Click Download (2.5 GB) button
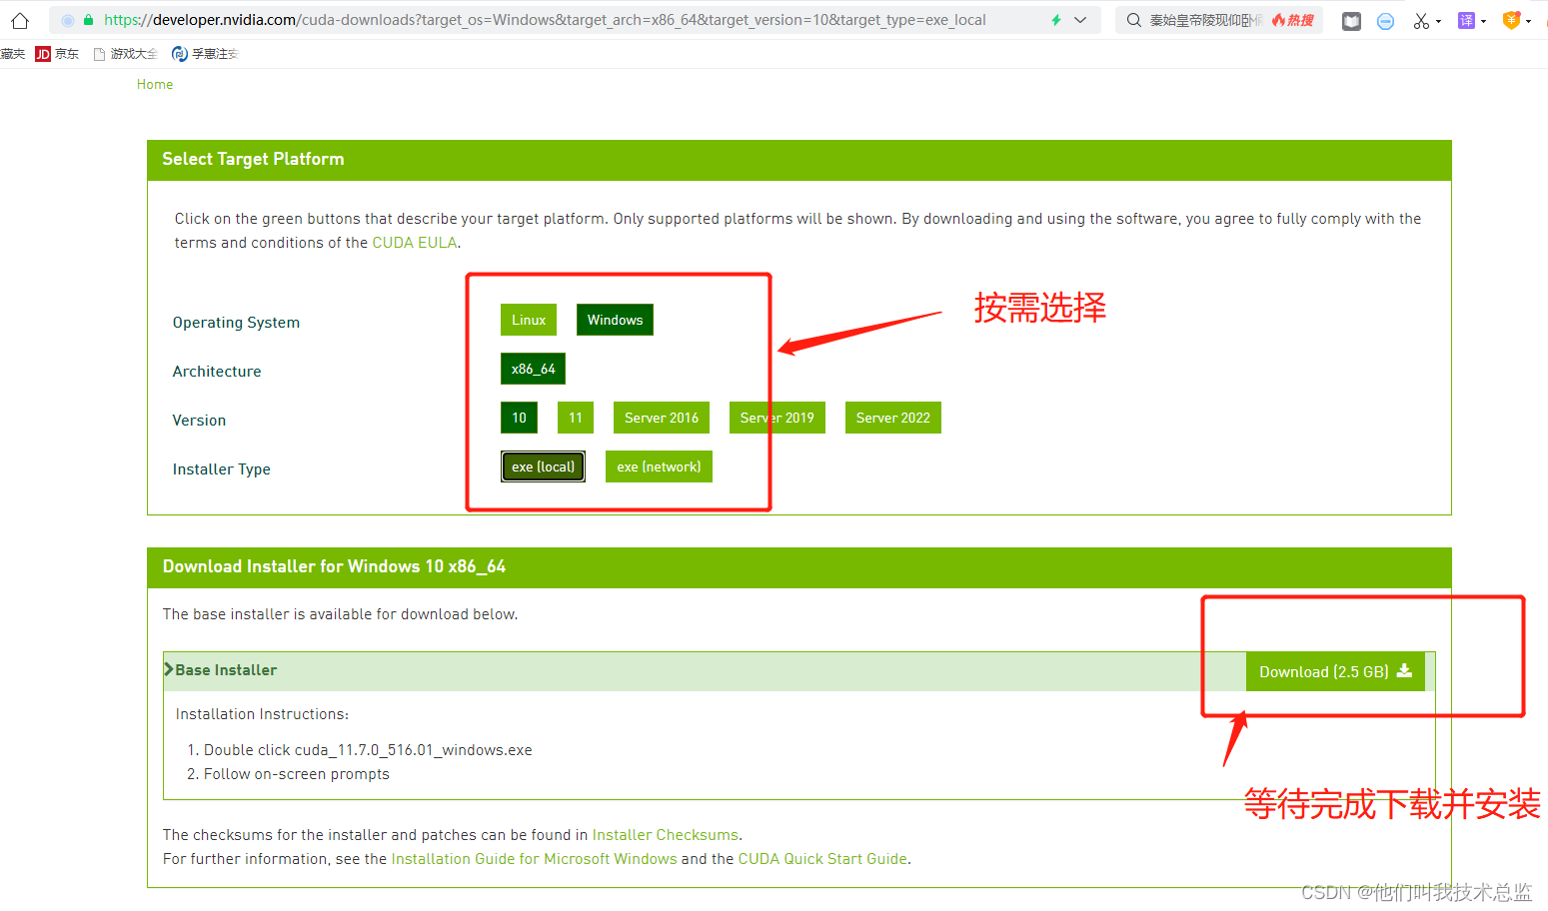The width and height of the screenshot is (1548, 911). [1335, 671]
